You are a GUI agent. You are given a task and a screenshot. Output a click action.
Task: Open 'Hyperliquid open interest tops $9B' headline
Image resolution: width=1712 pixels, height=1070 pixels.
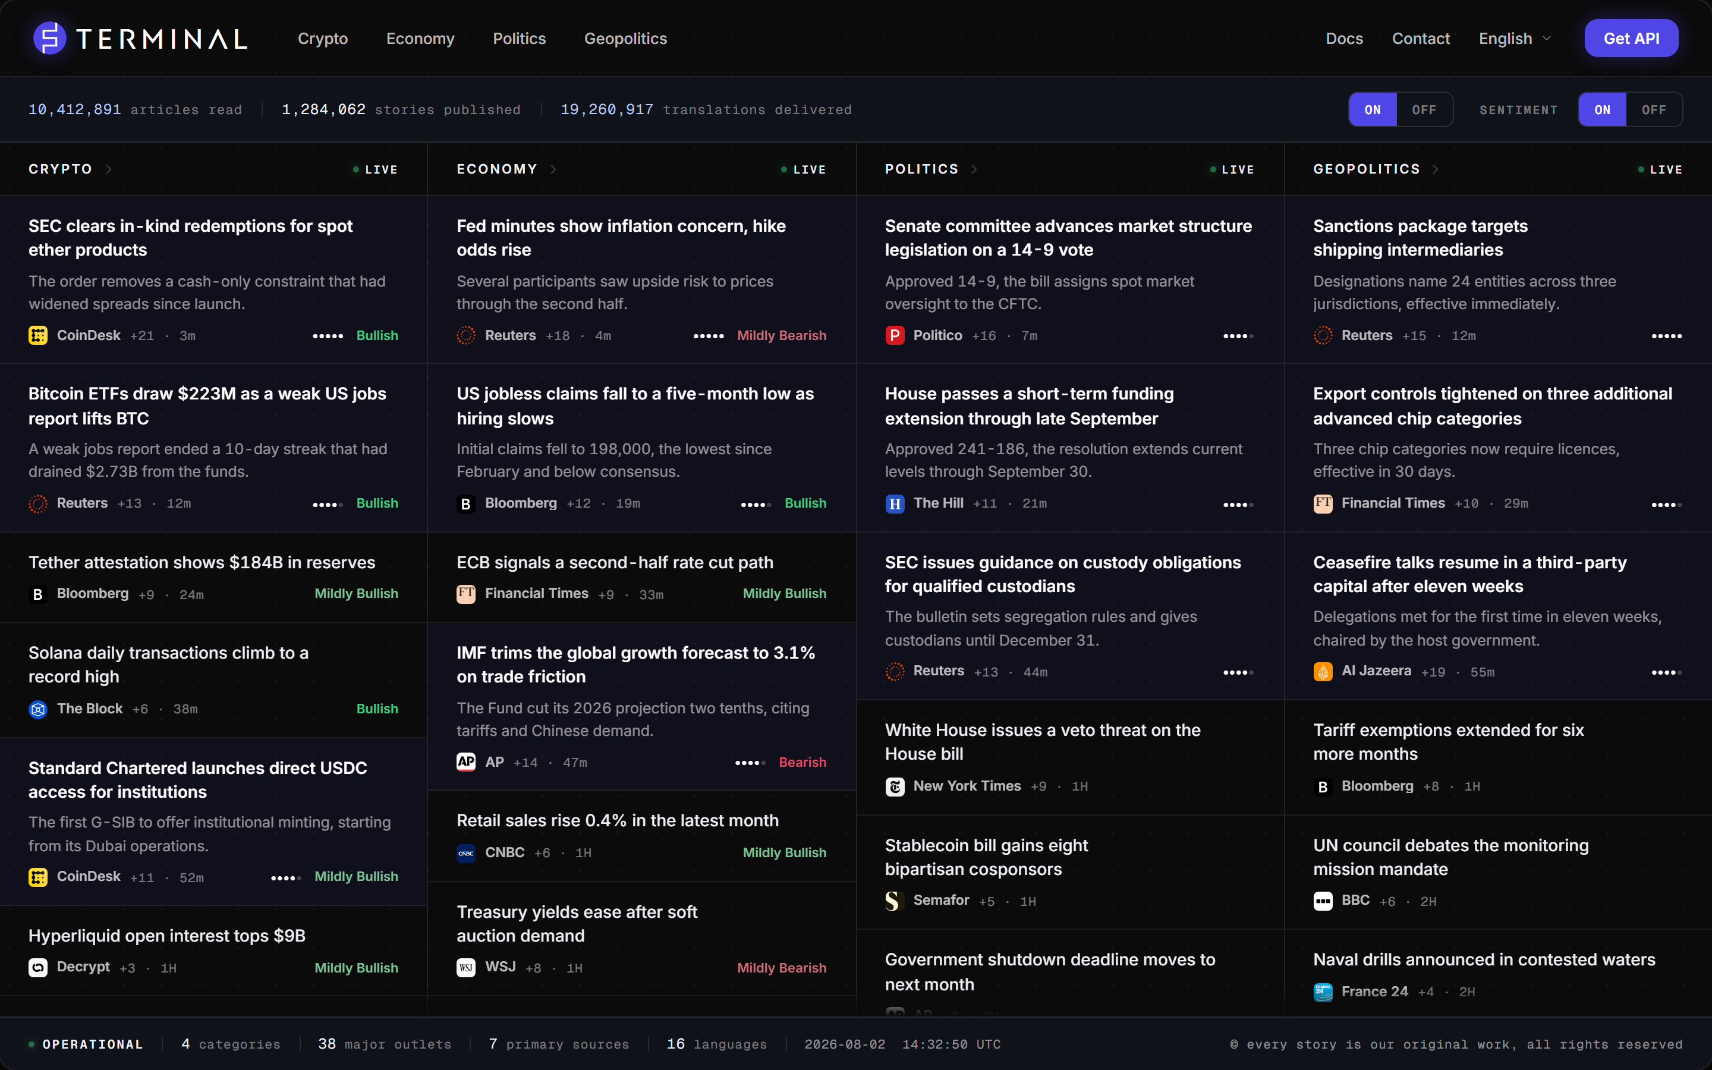click(x=167, y=936)
